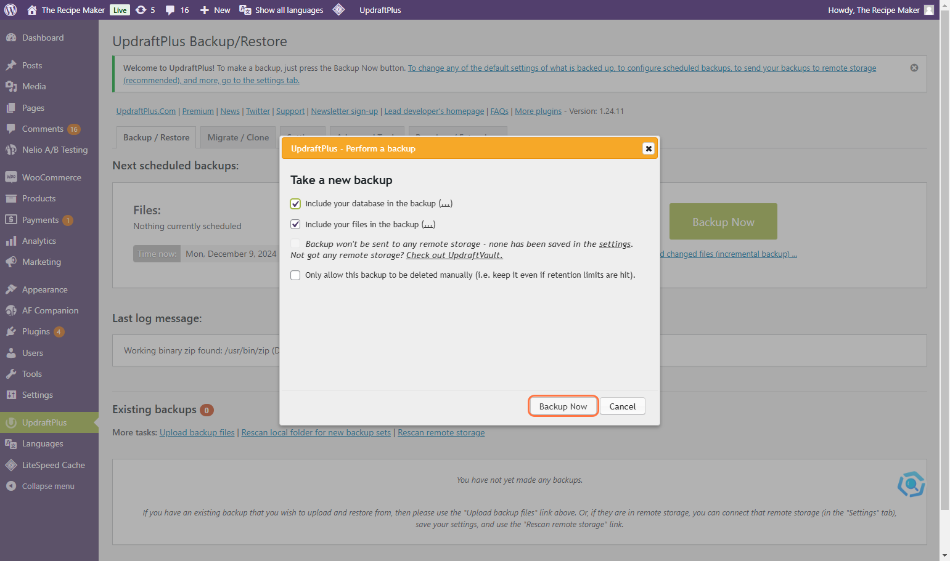
Task: Dismiss the Welcome to UpdraftPlus notice
Action: (914, 68)
